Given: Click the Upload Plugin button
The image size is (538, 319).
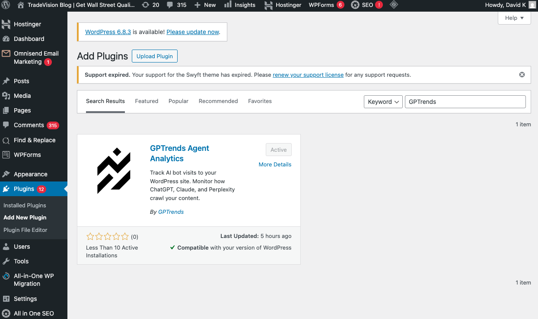Looking at the screenshot, I should point(154,56).
